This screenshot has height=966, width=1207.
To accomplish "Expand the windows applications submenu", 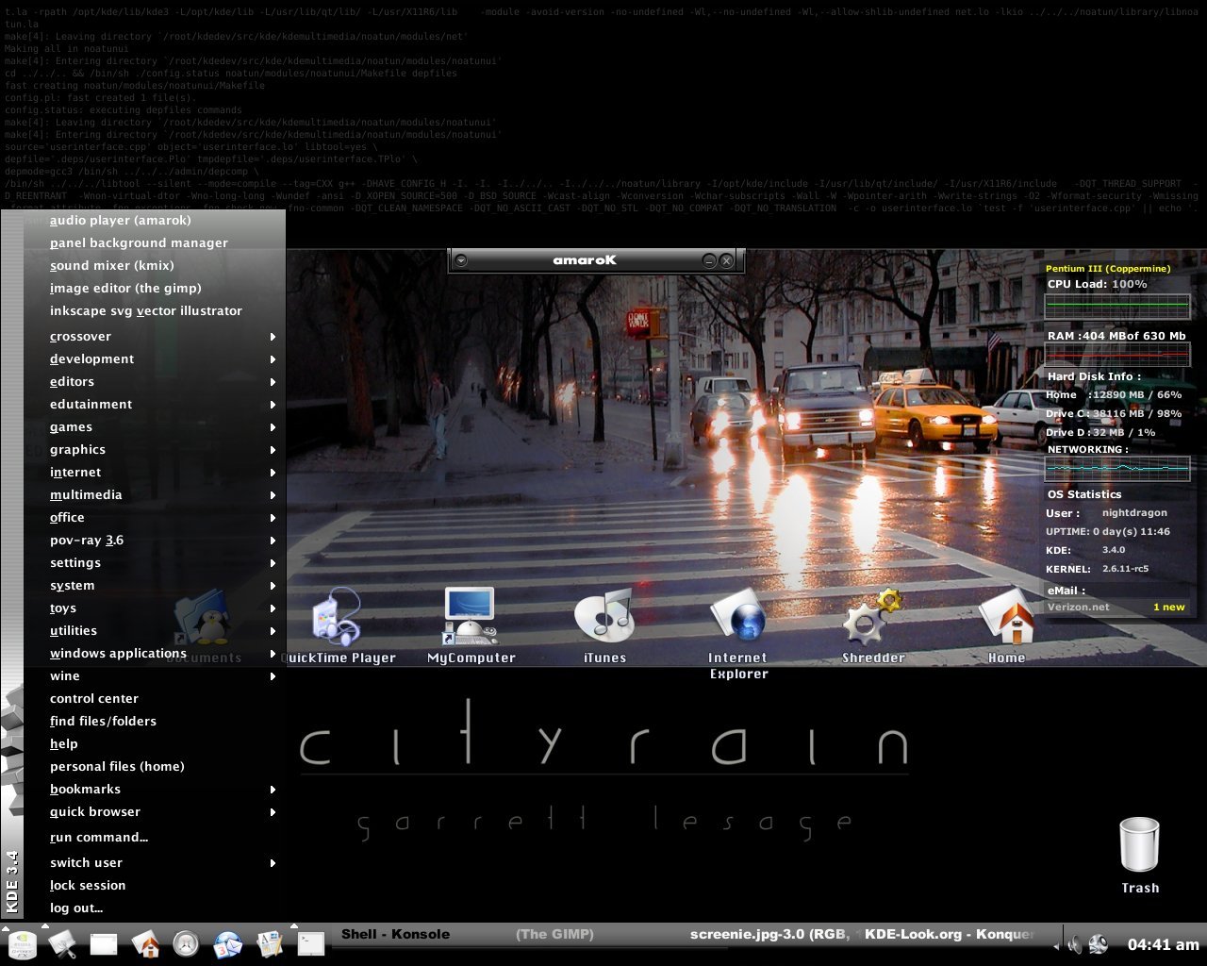I will (155, 654).
